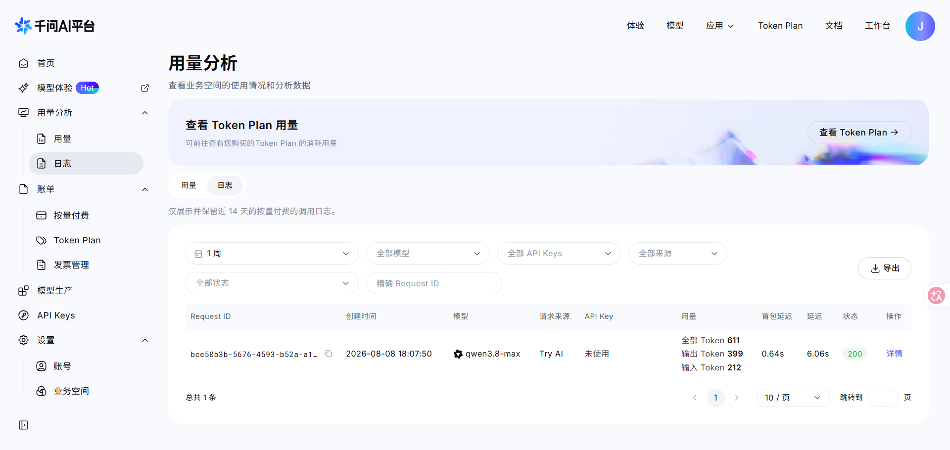Click the API Keys key icon
Screen dimensions: 950x450
click(x=23, y=315)
